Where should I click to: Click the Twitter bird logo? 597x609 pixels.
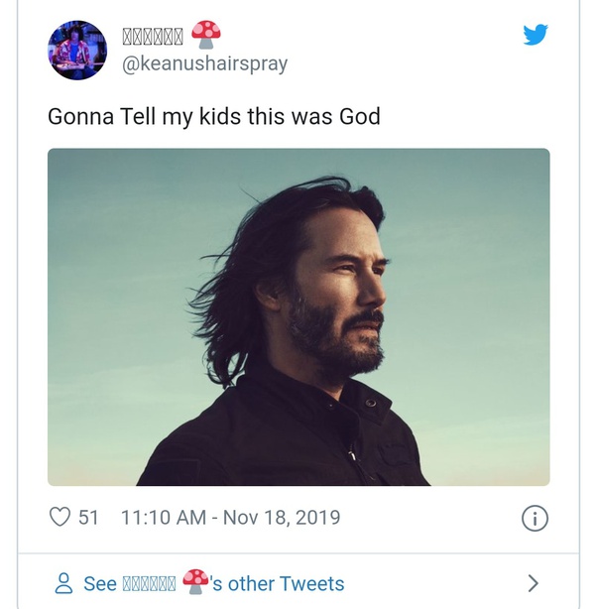[536, 34]
